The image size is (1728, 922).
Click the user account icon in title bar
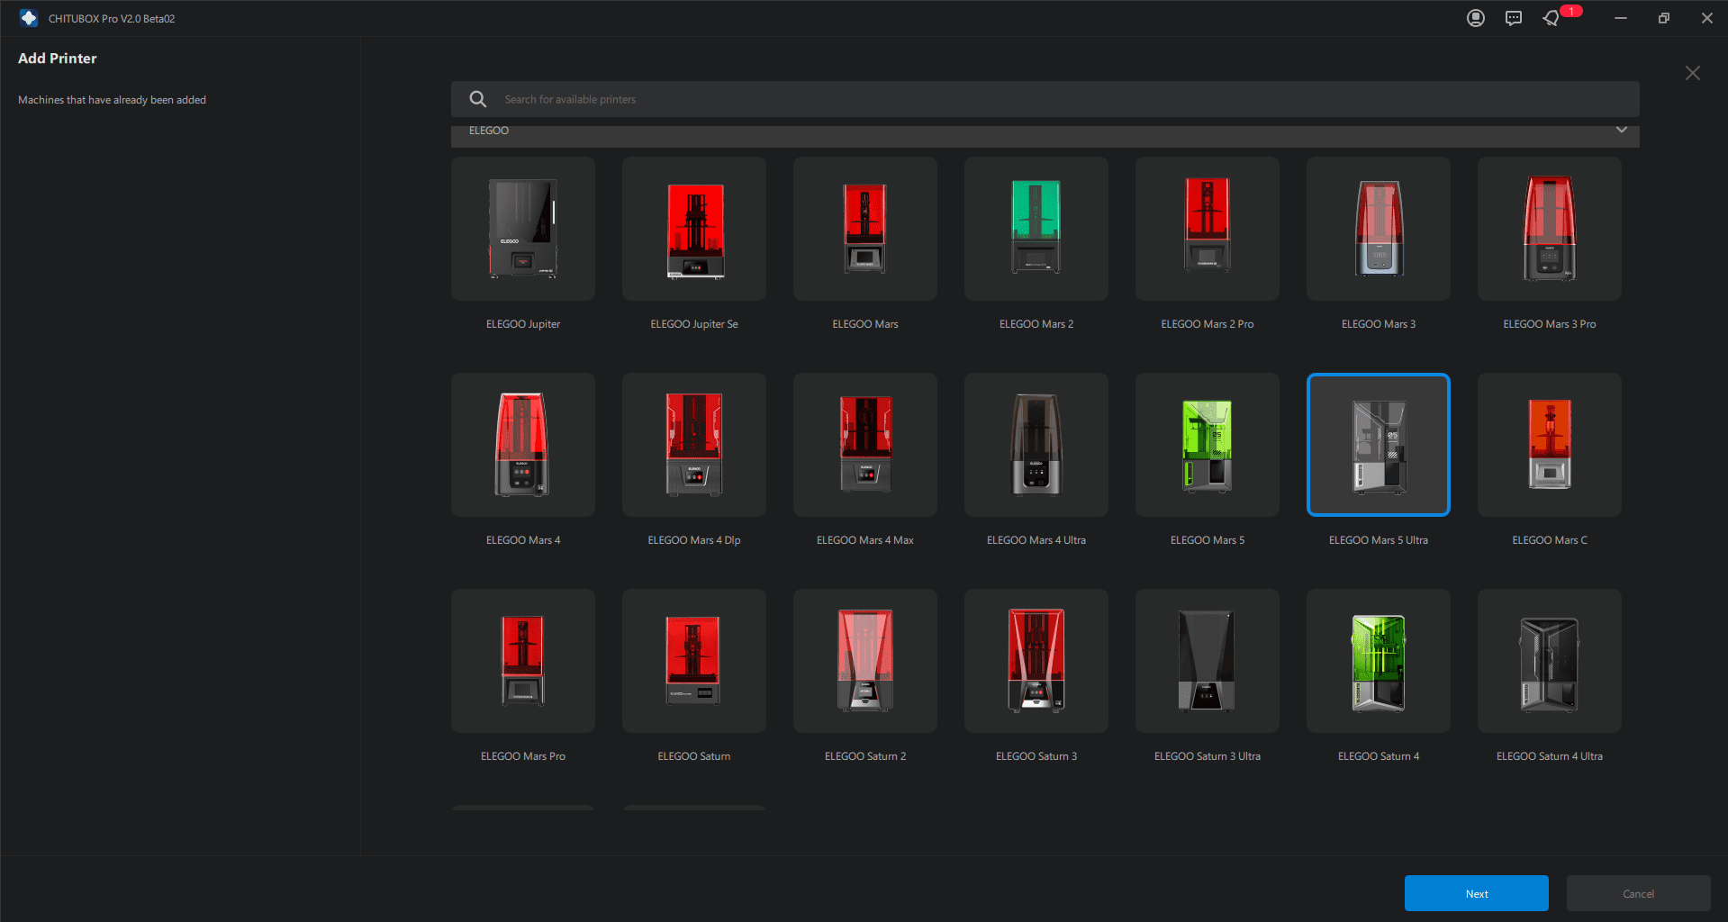[1475, 18]
